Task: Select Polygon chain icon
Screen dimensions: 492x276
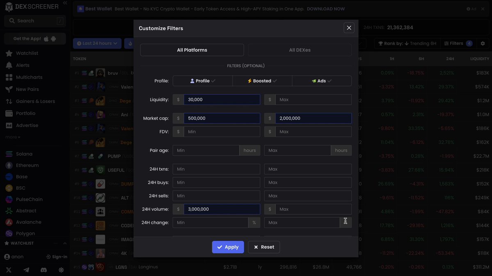Action: coord(9,233)
